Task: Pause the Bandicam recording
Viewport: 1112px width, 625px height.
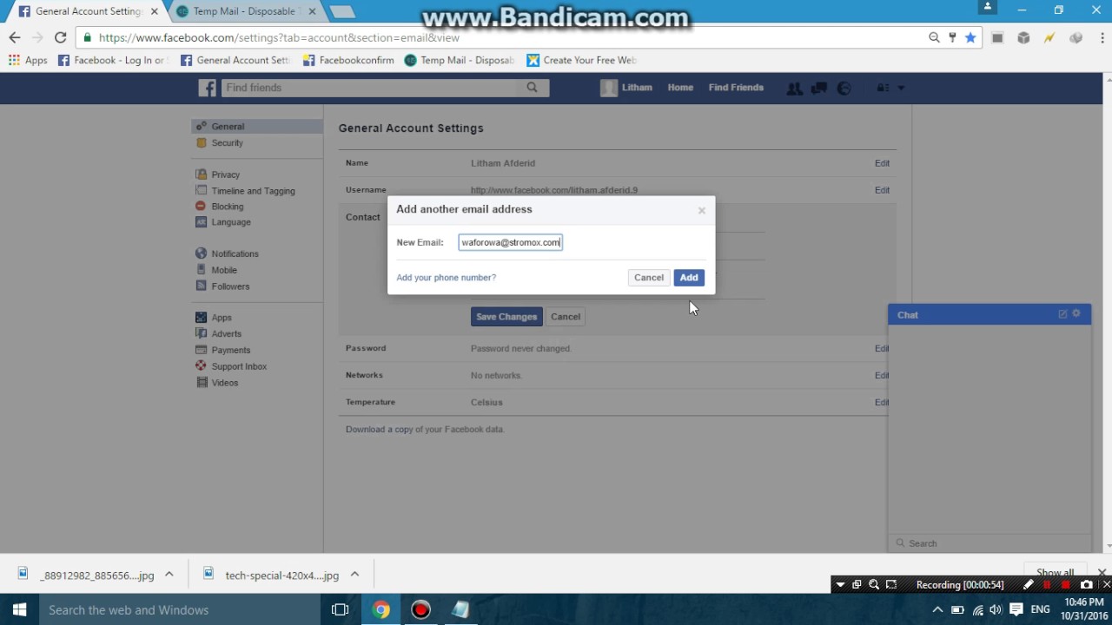Action: (x=1048, y=585)
